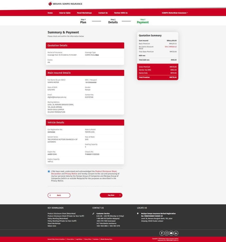This screenshot has height=242, width=226.
Task: Open the Declaration link in consent text
Action: tap(56, 174)
